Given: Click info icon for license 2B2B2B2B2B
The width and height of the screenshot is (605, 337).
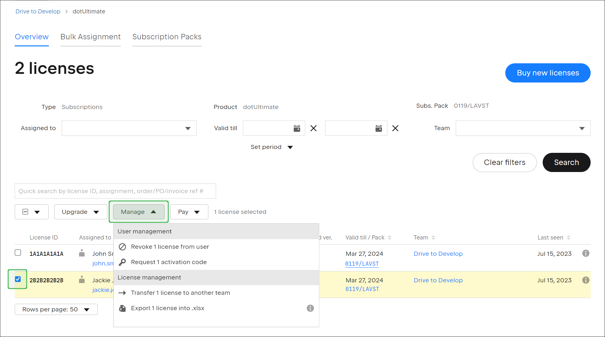Looking at the screenshot, I should pos(586,280).
